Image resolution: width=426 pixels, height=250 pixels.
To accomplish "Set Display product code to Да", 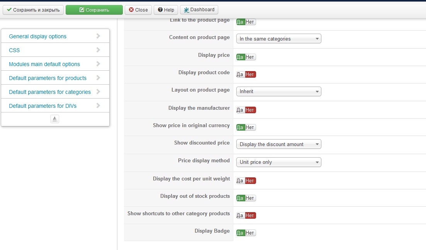I will tap(240, 75).
